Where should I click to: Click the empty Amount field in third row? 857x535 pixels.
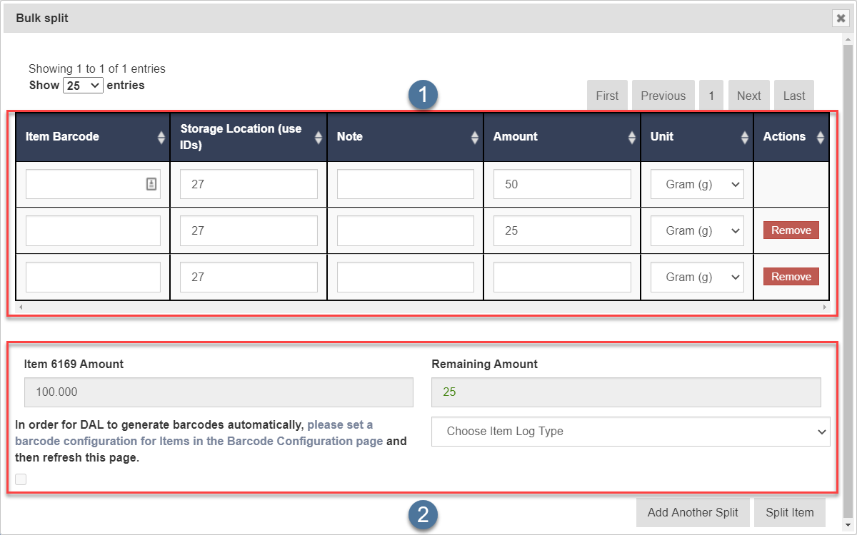point(562,277)
